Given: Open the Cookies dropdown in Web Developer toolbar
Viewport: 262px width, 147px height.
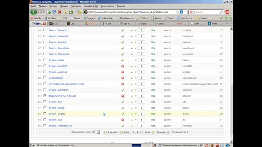Looking at the screenshot, I should pyautogui.click(x=51, y=18).
